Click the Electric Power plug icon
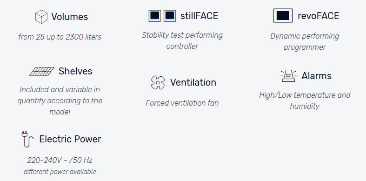Image resolution: width=366 pixels, height=181 pixels. [x=27, y=139]
